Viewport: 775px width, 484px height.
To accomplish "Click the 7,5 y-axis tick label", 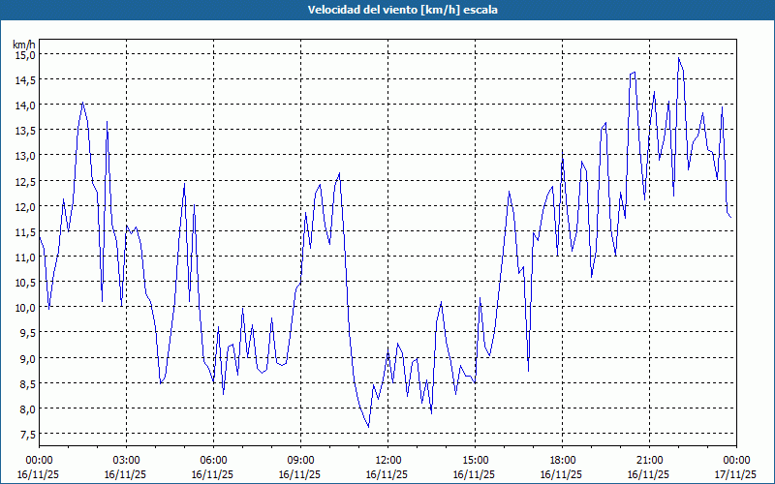I will pos(24,434).
